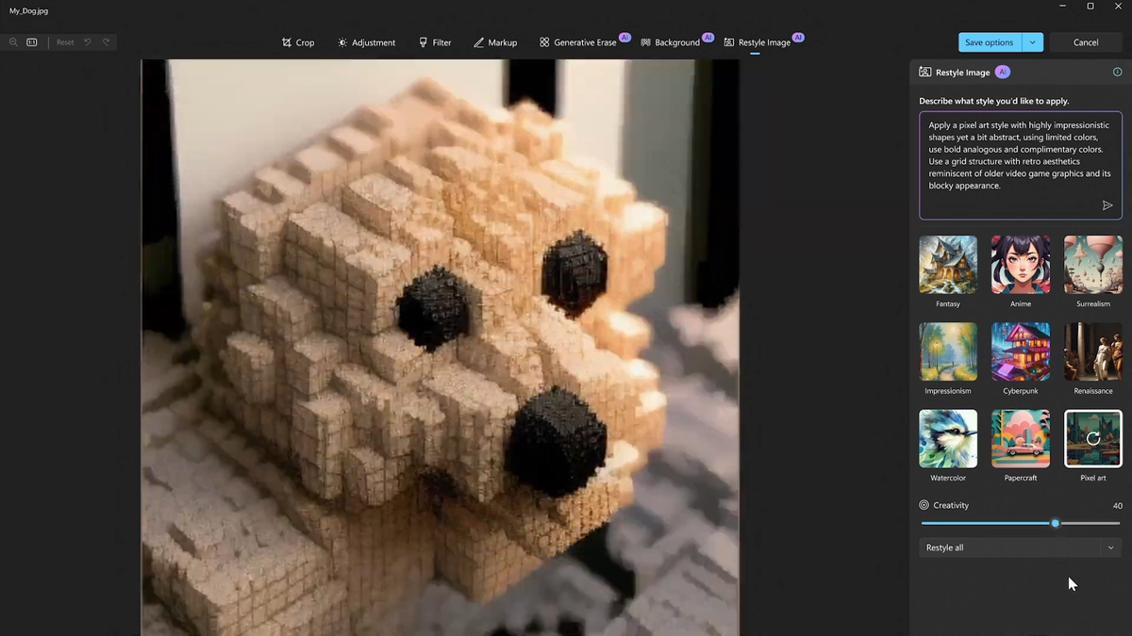Maximize the window
This screenshot has height=636, width=1132.
1090,7
